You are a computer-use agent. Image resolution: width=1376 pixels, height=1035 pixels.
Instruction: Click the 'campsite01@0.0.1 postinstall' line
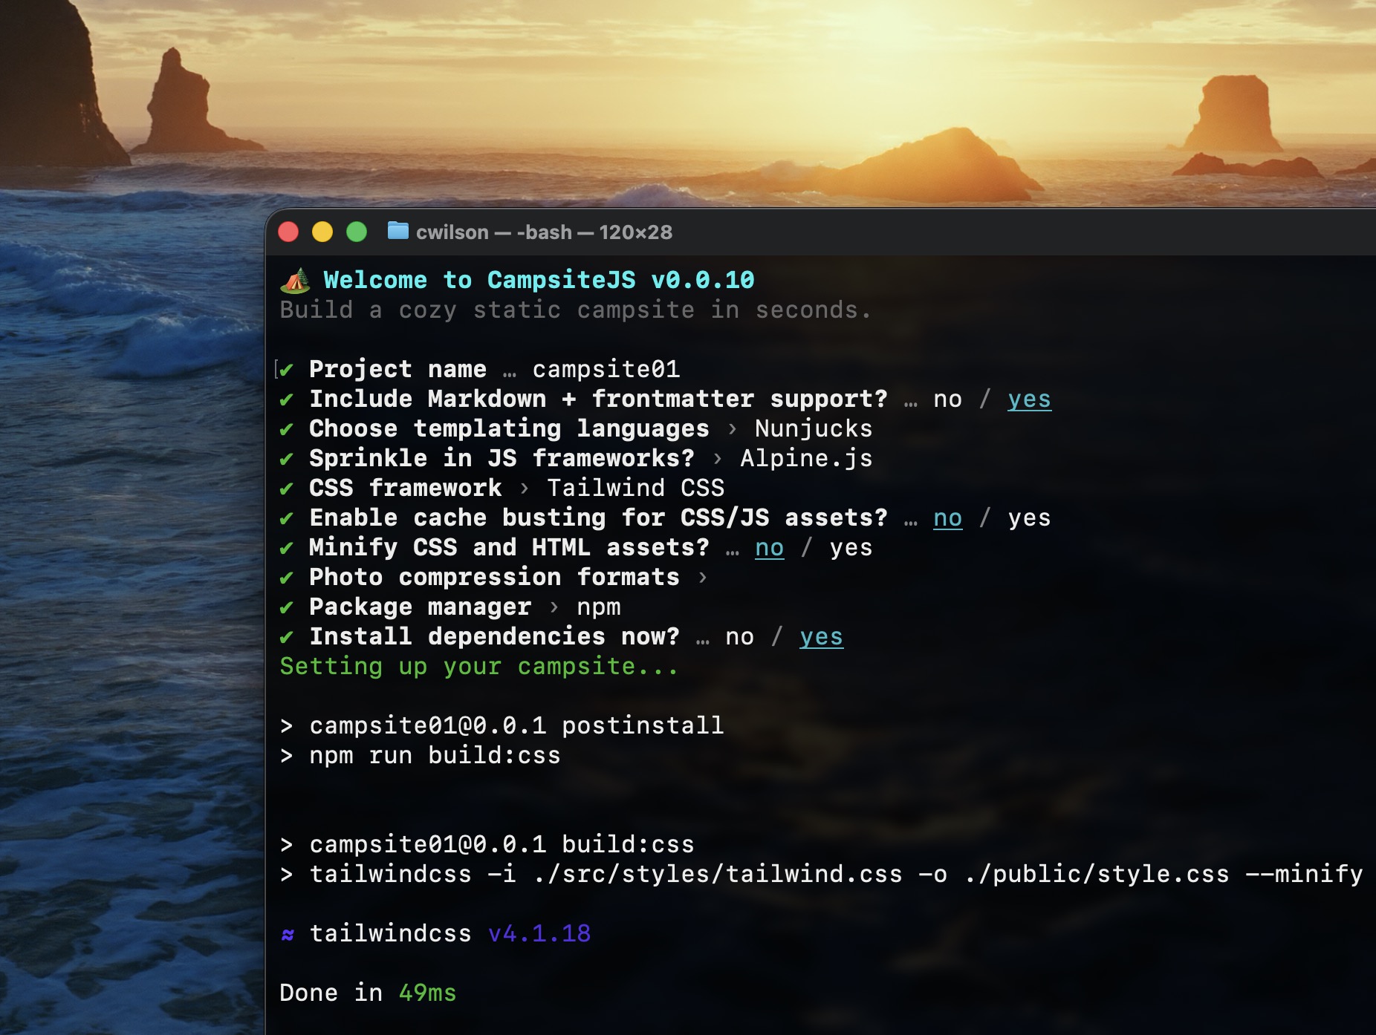(516, 725)
